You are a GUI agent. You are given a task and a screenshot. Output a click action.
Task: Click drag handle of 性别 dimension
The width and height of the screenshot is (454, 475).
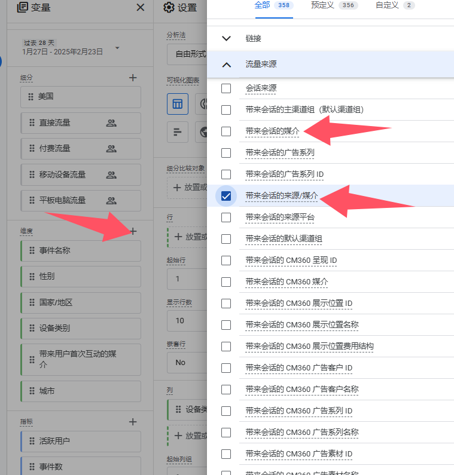coord(32,276)
